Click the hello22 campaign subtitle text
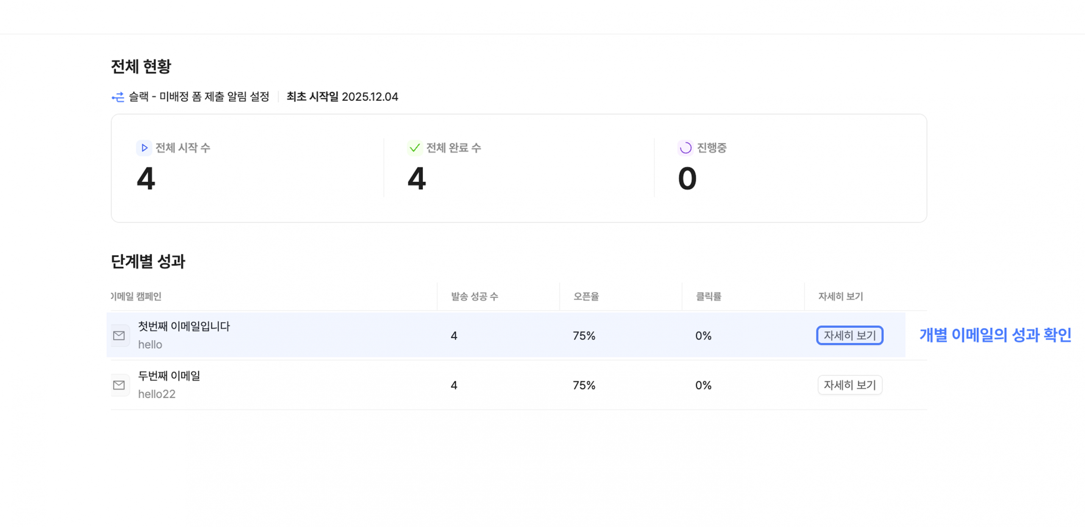Viewport: 1085px width, 527px height. tap(157, 393)
